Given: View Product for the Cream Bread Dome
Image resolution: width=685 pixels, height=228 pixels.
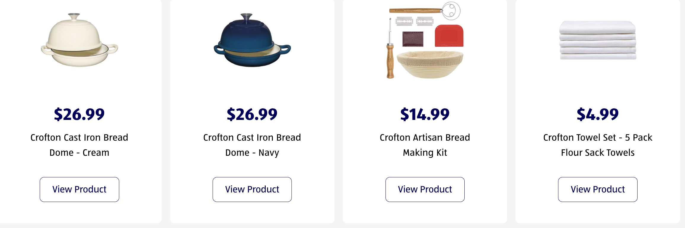Looking at the screenshot, I should click(79, 190).
